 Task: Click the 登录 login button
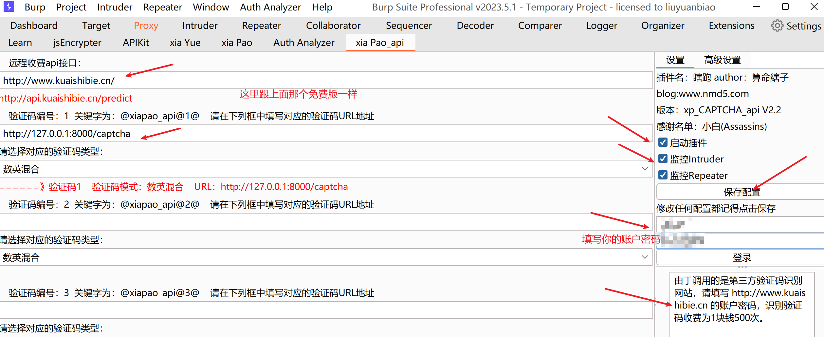[x=741, y=257]
